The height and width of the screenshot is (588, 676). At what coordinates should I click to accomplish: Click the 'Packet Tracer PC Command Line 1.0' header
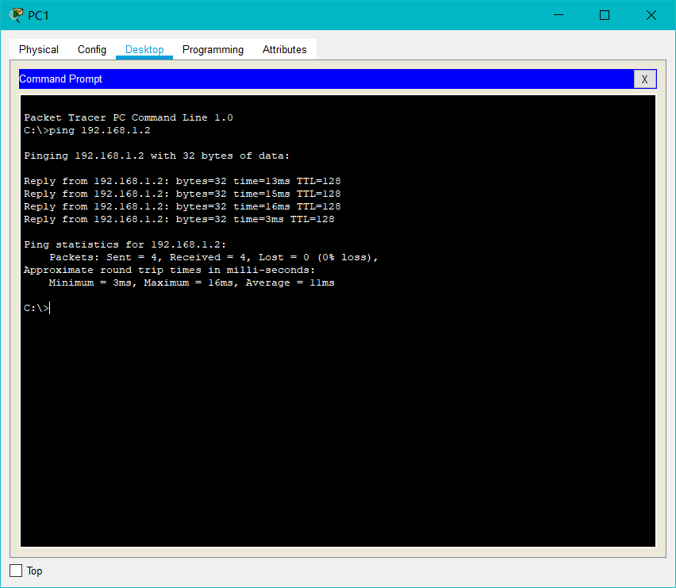coord(129,117)
